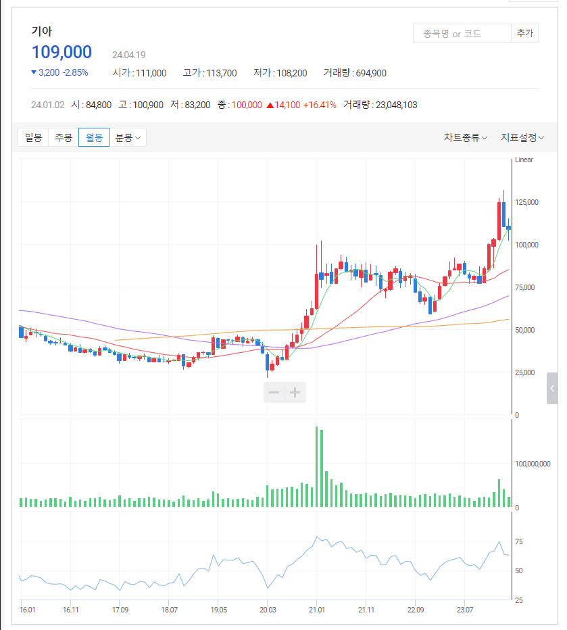This screenshot has height=630, width=567.
Task: Click the Linear scale label
Action: tap(524, 160)
